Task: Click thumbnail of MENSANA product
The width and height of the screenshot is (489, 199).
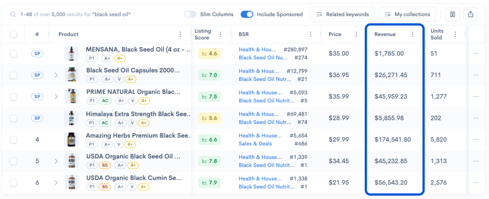Action: (72, 53)
